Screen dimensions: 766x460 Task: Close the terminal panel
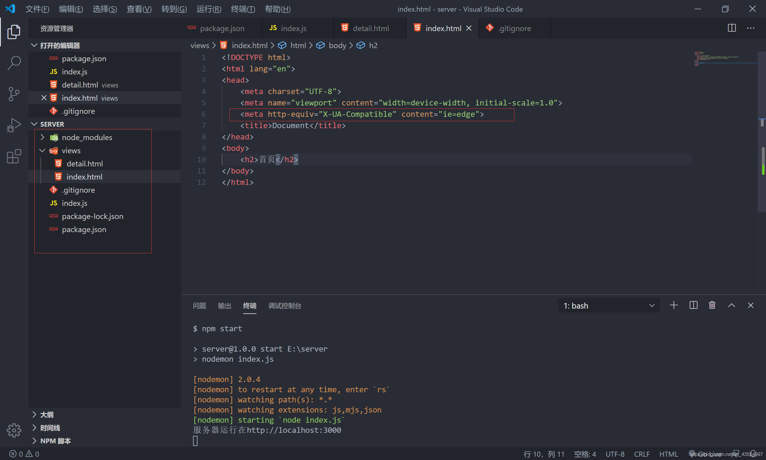[750, 305]
